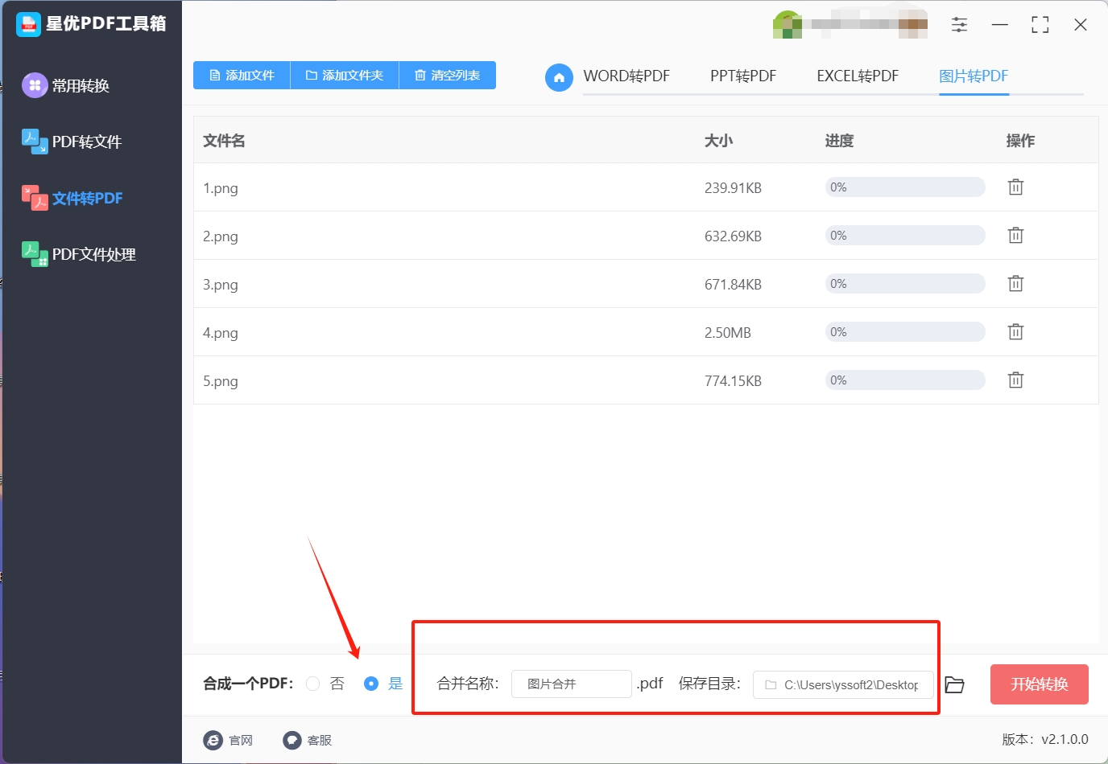Image resolution: width=1108 pixels, height=764 pixels.
Task: Click the 版本: v2.1.0.0 label
Action: tap(1045, 740)
